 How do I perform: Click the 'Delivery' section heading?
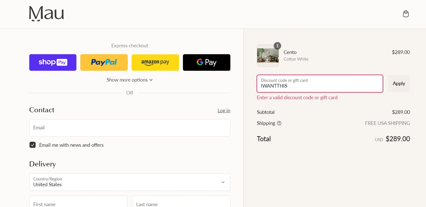point(43,164)
